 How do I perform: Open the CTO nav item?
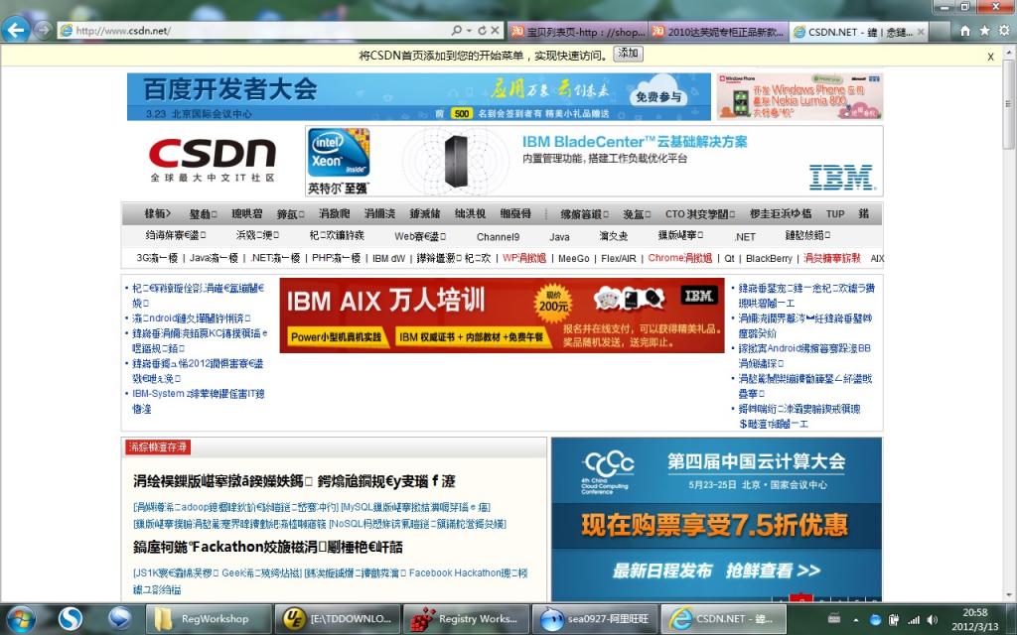pos(700,214)
